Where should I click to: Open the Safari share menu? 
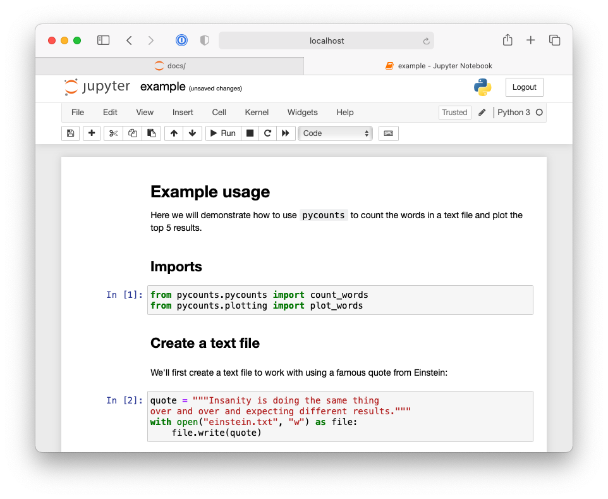[x=508, y=40]
